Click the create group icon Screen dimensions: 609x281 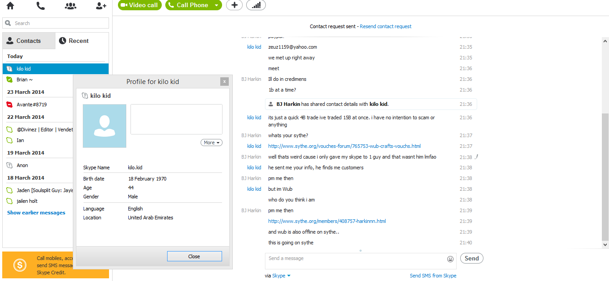click(70, 6)
